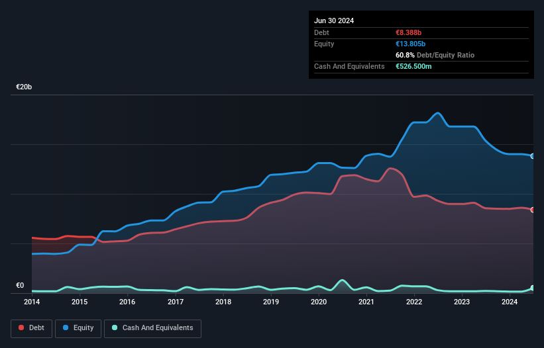Select the 2018 axis label
Image resolution: width=544 pixels, height=348 pixels.
pyautogui.click(x=223, y=302)
